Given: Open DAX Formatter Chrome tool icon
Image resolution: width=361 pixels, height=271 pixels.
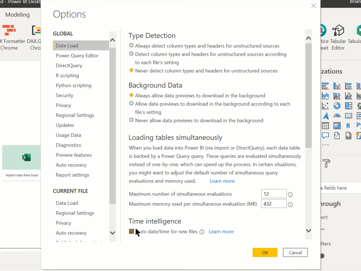Looking at the screenshot, I should pyautogui.click(x=9, y=30).
